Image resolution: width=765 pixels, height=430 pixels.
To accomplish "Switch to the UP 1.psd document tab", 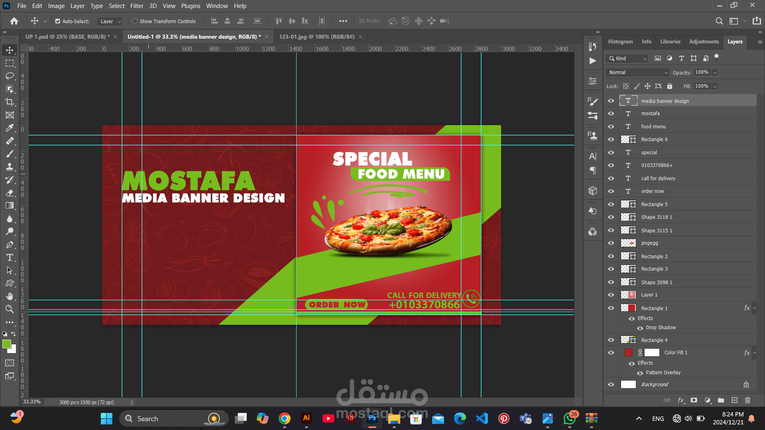I will 67,37.
